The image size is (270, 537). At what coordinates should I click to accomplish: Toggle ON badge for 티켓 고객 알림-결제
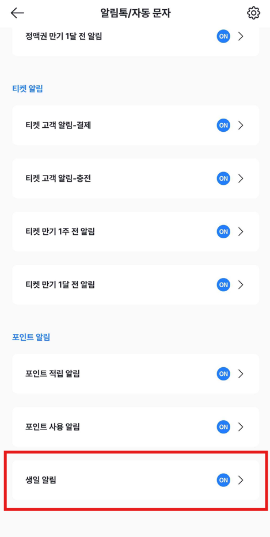point(223,125)
